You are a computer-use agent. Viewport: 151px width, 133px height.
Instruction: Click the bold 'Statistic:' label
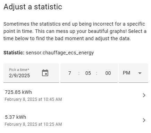click(x=14, y=53)
